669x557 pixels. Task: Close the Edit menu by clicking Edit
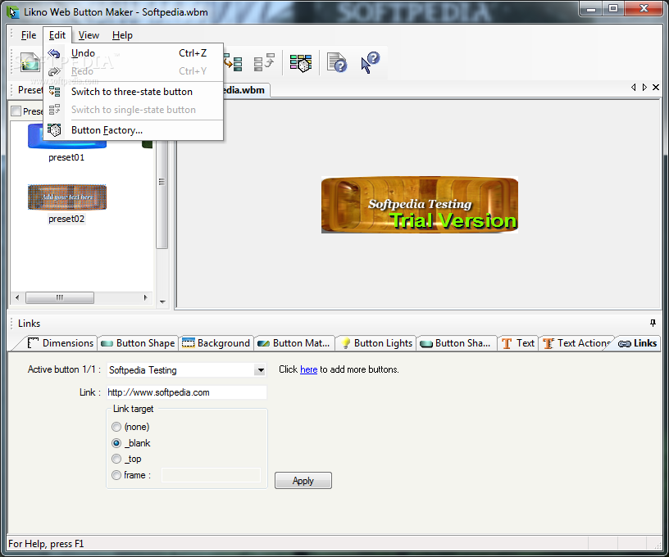point(57,35)
